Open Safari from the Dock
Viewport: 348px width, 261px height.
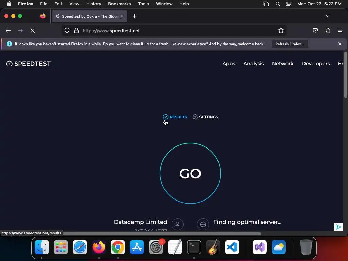coord(80,247)
